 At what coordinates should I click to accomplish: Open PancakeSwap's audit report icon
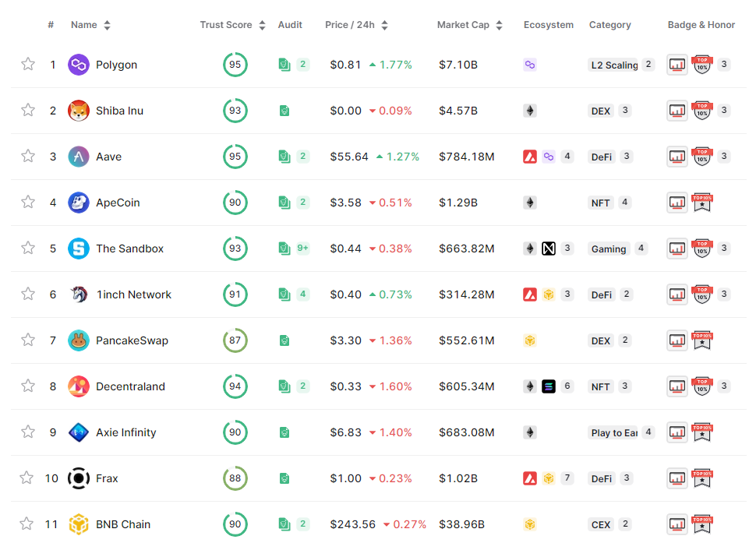tap(284, 340)
